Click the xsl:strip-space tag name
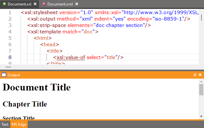This screenshot has height=128, width=204. click(x=48, y=25)
